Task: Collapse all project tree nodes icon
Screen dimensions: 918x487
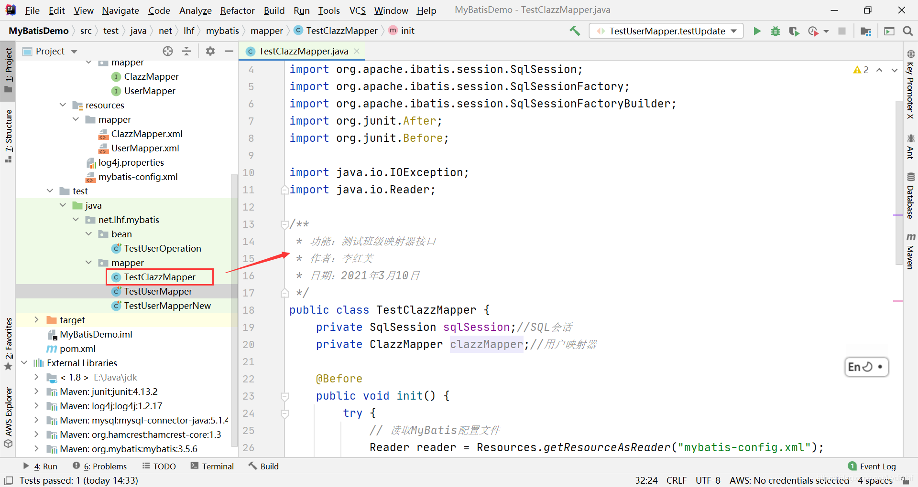Action: [x=186, y=51]
